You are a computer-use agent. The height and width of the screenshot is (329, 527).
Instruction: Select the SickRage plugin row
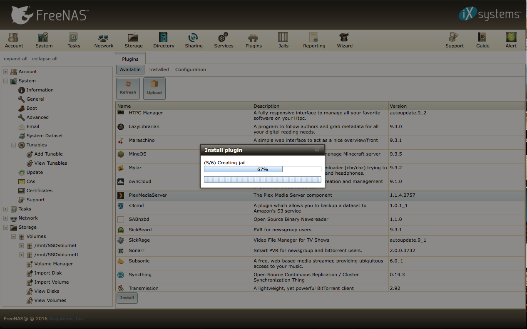[x=320, y=240]
